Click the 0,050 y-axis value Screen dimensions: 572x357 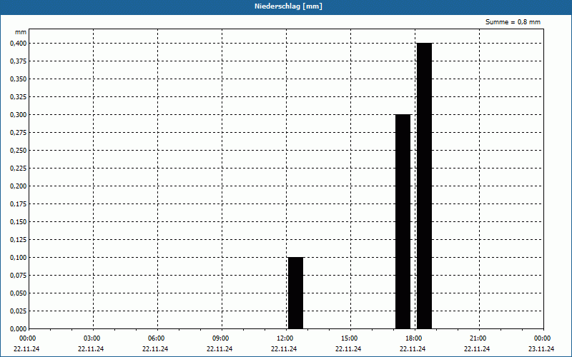click(x=19, y=293)
